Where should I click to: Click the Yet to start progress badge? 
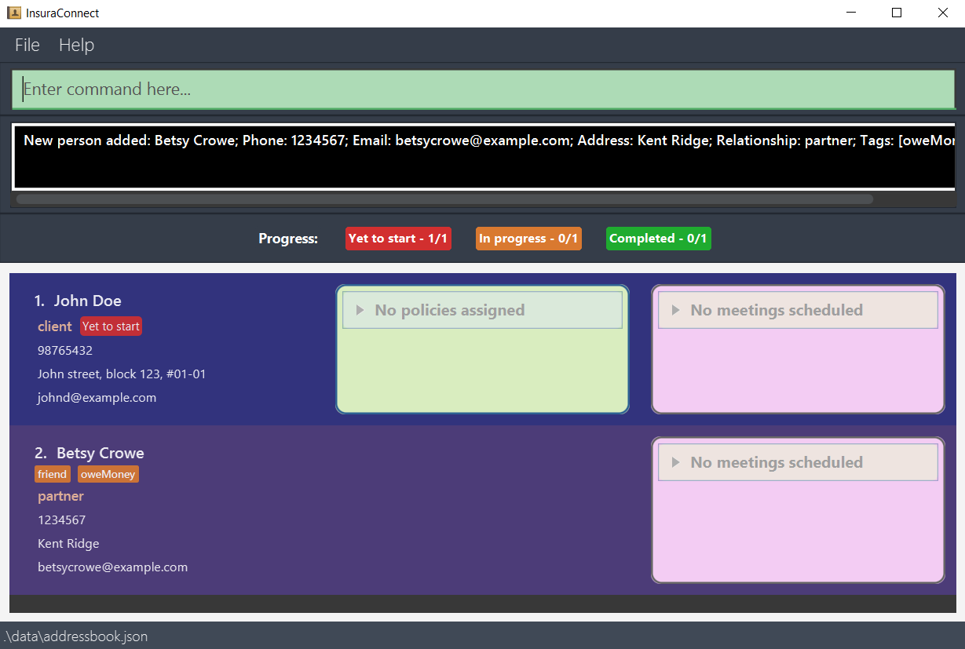tap(398, 239)
